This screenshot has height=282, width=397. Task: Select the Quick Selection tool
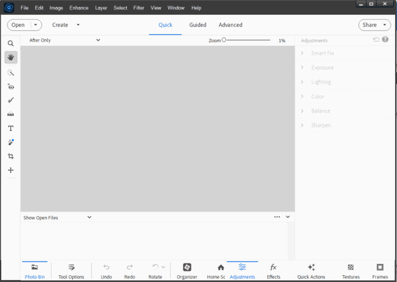[11, 73]
